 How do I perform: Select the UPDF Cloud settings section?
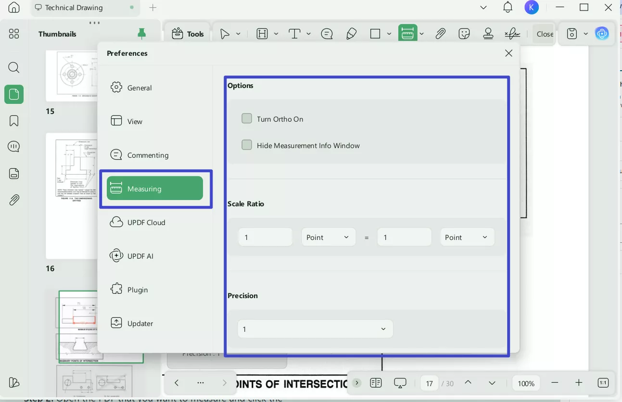[145, 222]
